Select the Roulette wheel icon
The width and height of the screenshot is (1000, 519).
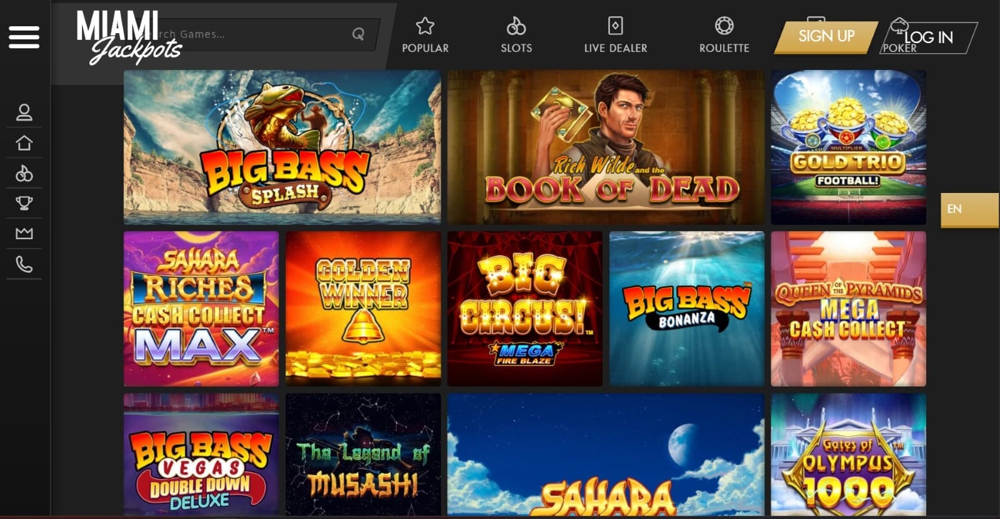724,26
